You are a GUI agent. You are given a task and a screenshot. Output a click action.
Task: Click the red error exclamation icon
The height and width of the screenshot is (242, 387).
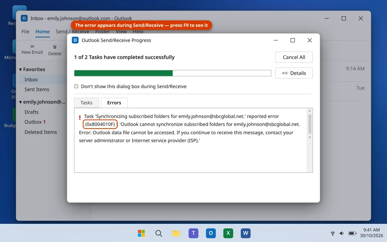coord(80,118)
